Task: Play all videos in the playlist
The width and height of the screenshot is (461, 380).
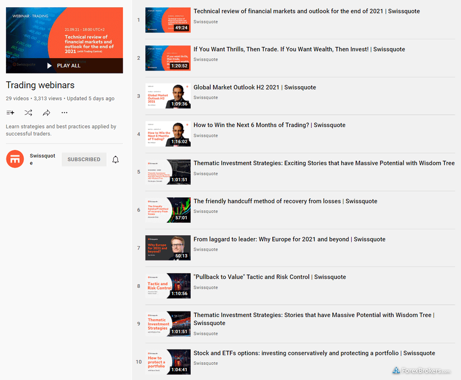Action: (65, 65)
